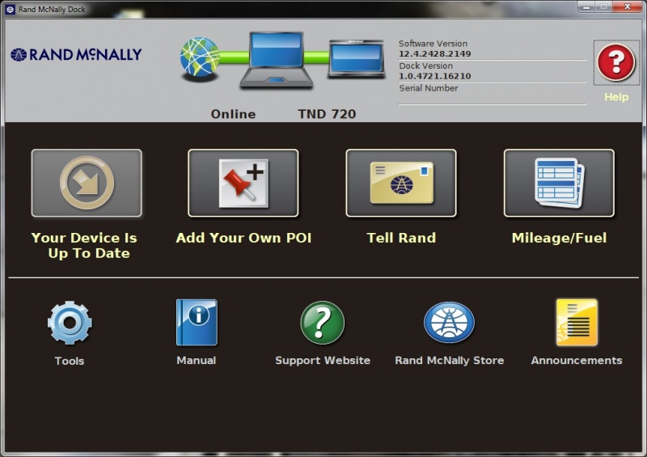Click the Tools text label
The width and height of the screenshot is (647, 457).
coord(70,362)
